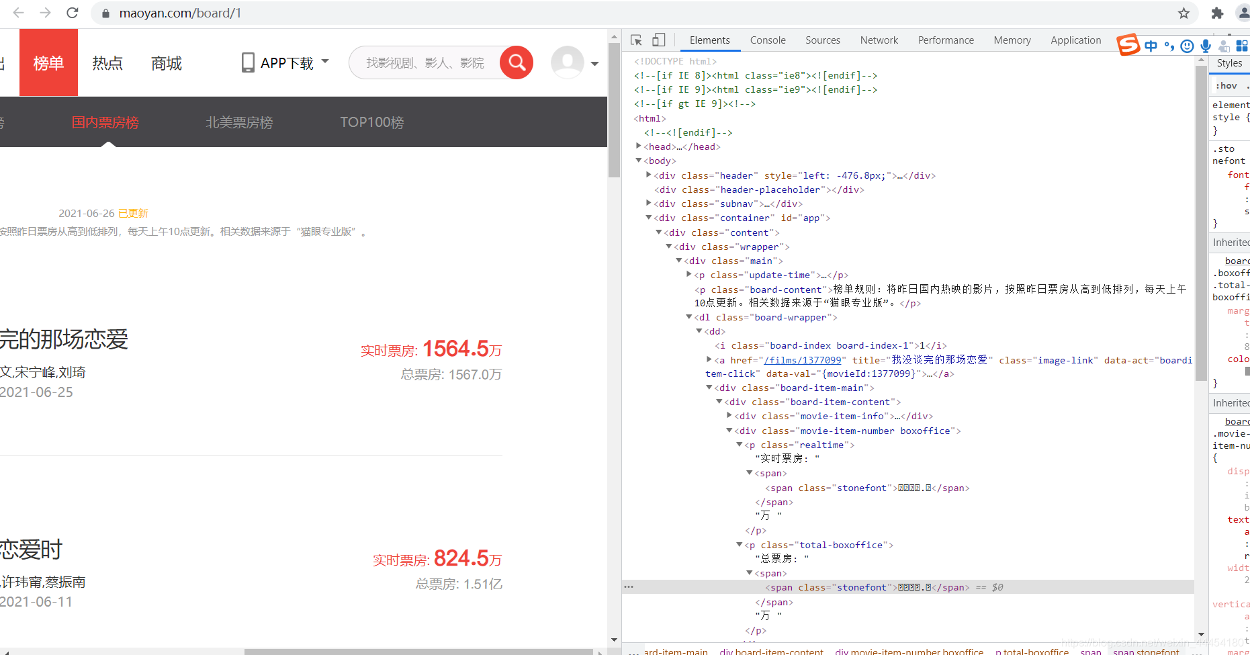Open the Sogou account person icon

(x=1224, y=46)
